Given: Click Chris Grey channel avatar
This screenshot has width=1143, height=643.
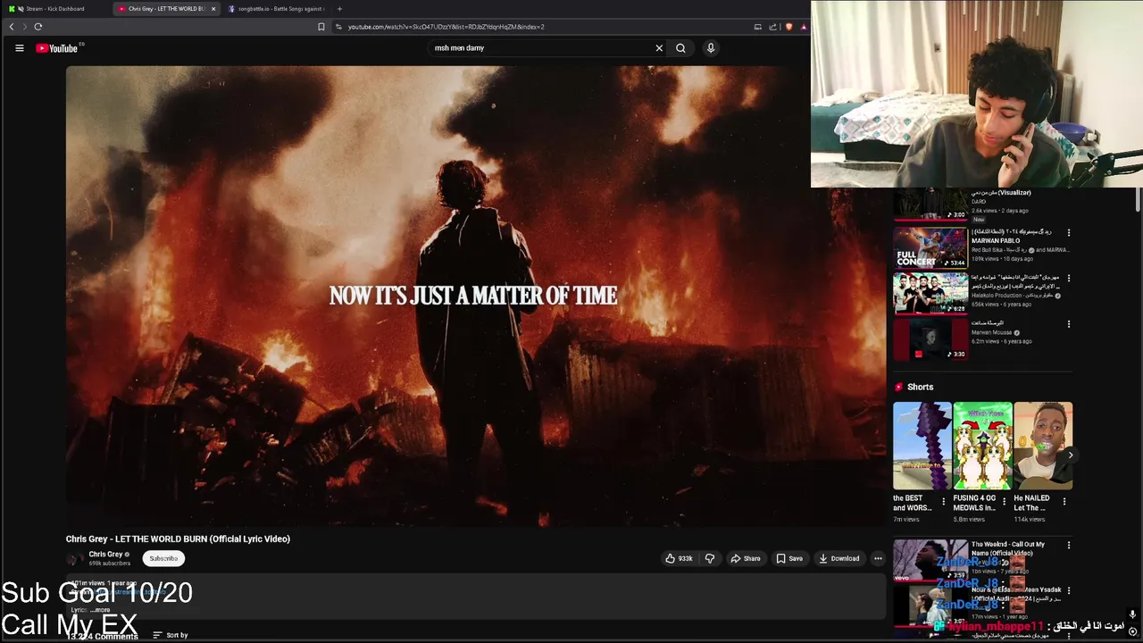Looking at the screenshot, I should tap(74, 559).
